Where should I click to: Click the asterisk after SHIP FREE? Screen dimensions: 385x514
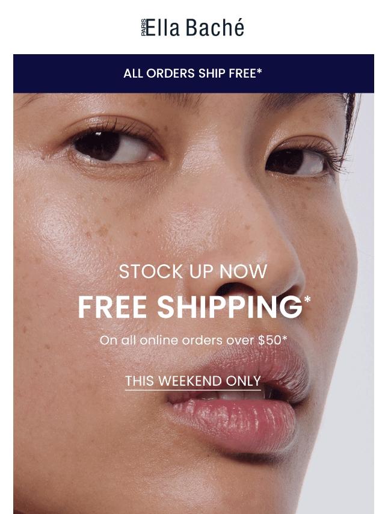259,71
